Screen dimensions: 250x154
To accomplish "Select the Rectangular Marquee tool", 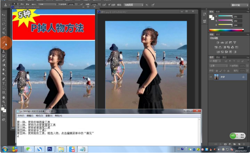I will pyautogui.click(x=4, y=20).
